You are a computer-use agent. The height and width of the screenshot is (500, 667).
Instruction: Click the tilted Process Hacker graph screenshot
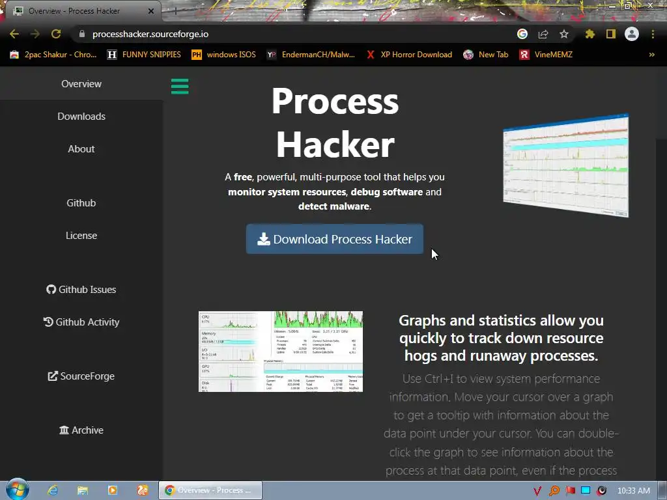click(x=566, y=165)
